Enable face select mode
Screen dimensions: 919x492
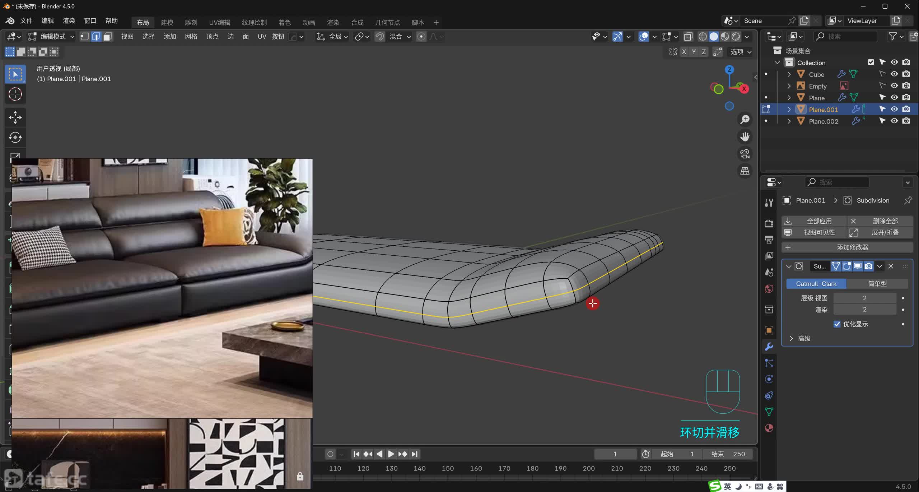pos(108,37)
